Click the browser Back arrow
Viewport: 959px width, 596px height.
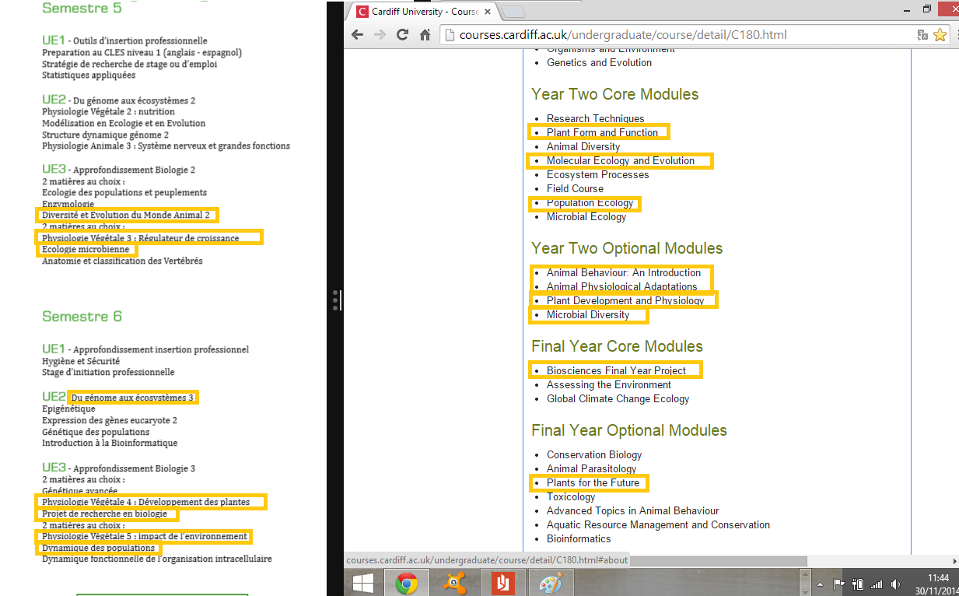tap(357, 35)
